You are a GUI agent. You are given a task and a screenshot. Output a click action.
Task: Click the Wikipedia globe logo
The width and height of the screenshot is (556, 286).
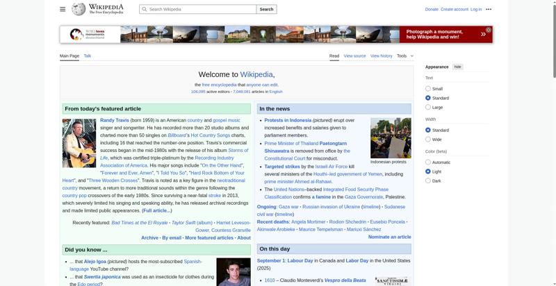[79, 9]
